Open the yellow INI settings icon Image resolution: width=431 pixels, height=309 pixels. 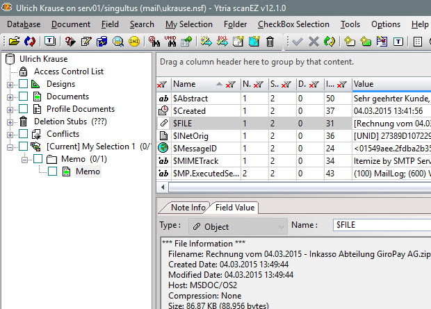click(134, 42)
